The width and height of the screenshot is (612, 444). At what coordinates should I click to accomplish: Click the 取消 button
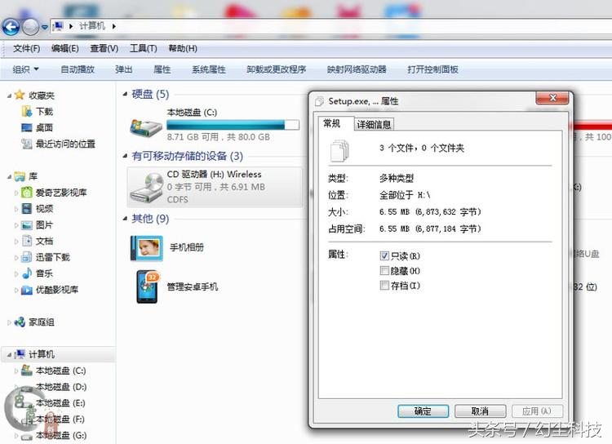480,411
